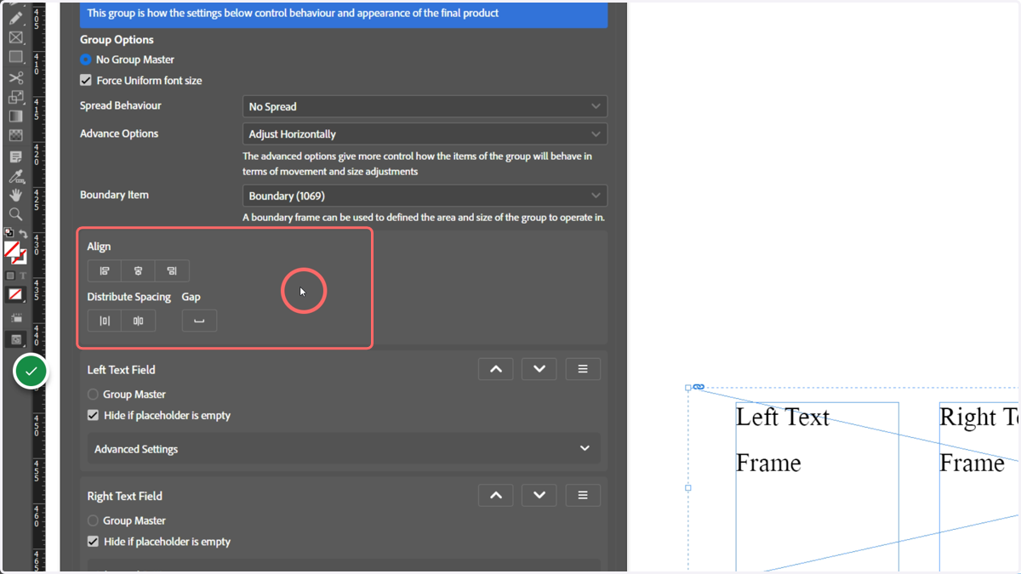Screen dimensions: 1021x574
Task: Click the Apply None color swatch
Action: [15, 294]
